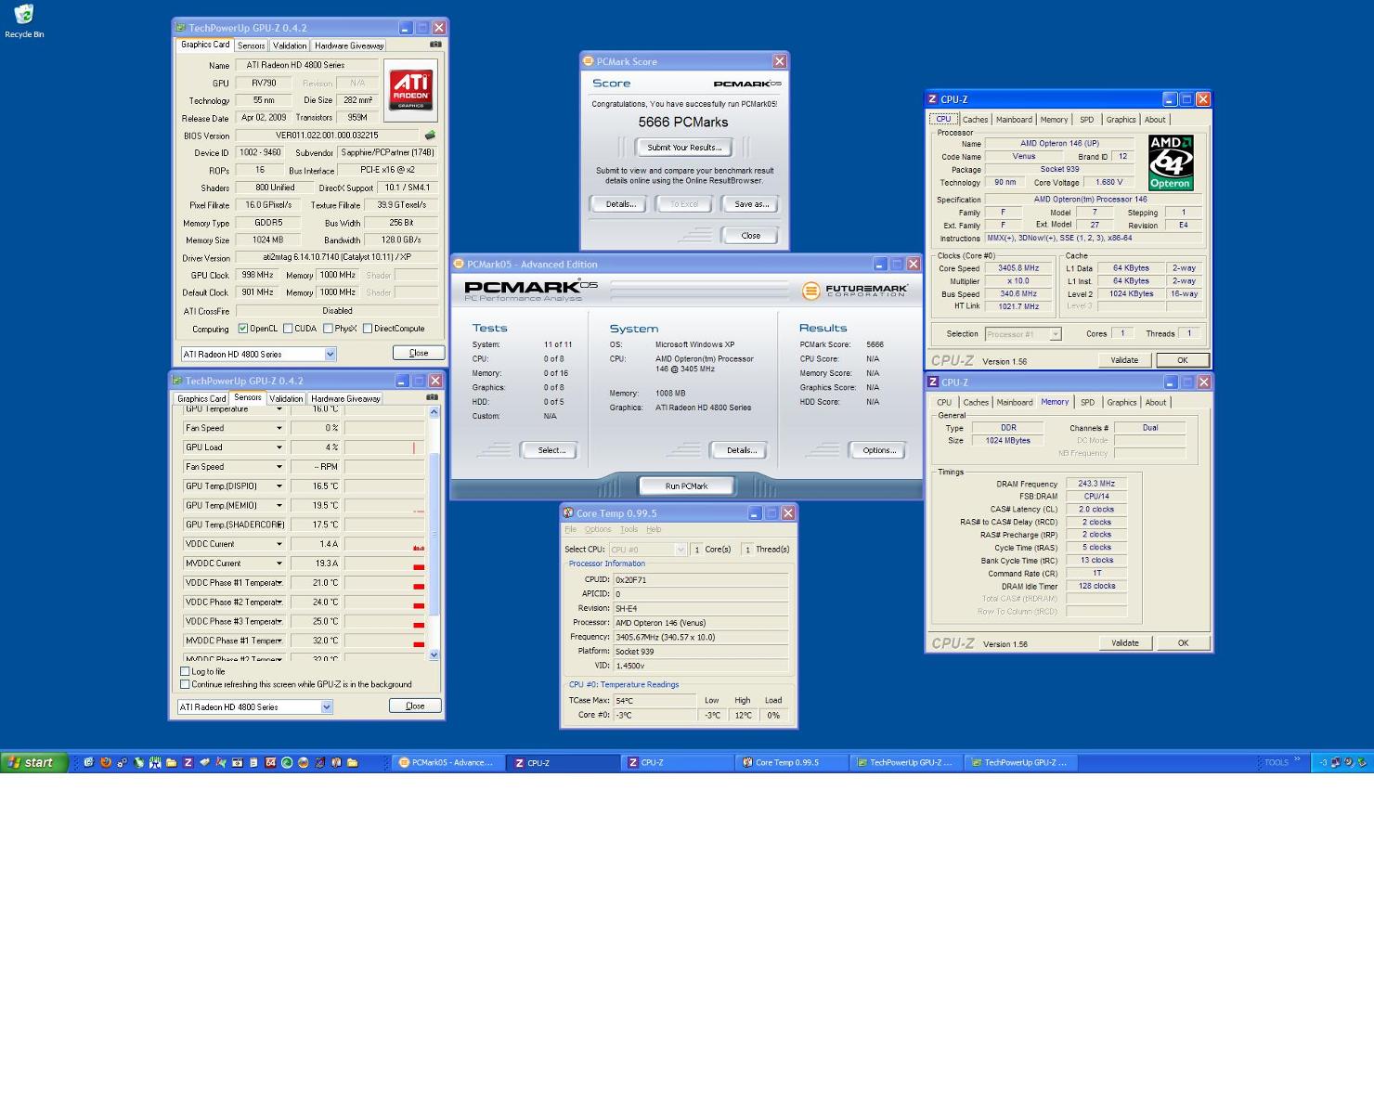
Task: Open the Options menu in Core Temp
Action: 598,529
